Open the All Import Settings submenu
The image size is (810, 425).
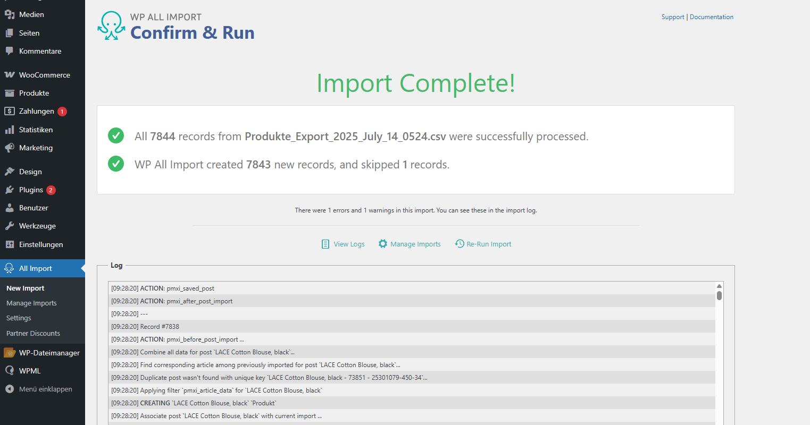click(x=19, y=318)
